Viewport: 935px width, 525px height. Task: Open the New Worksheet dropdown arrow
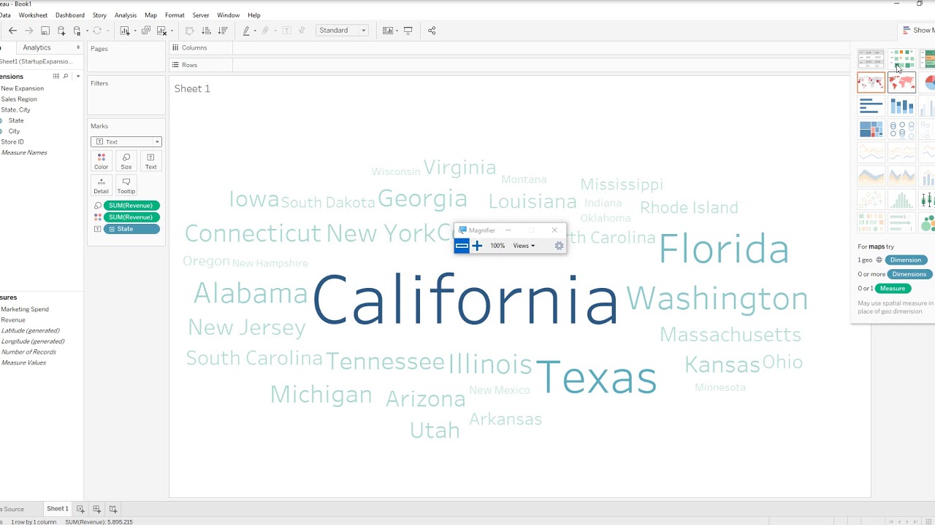(x=134, y=31)
